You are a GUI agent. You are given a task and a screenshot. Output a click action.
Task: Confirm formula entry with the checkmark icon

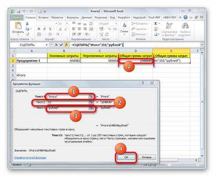pos(61,45)
